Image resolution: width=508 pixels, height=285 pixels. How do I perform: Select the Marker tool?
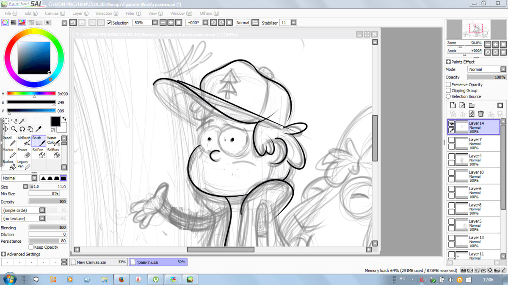(x=9, y=153)
